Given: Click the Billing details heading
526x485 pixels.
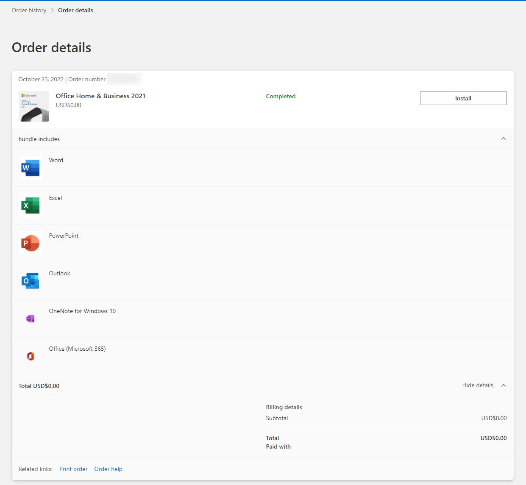Looking at the screenshot, I should pyautogui.click(x=284, y=407).
